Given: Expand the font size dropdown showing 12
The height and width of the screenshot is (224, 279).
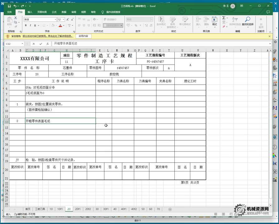Looking at the screenshot, I should point(64,19).
